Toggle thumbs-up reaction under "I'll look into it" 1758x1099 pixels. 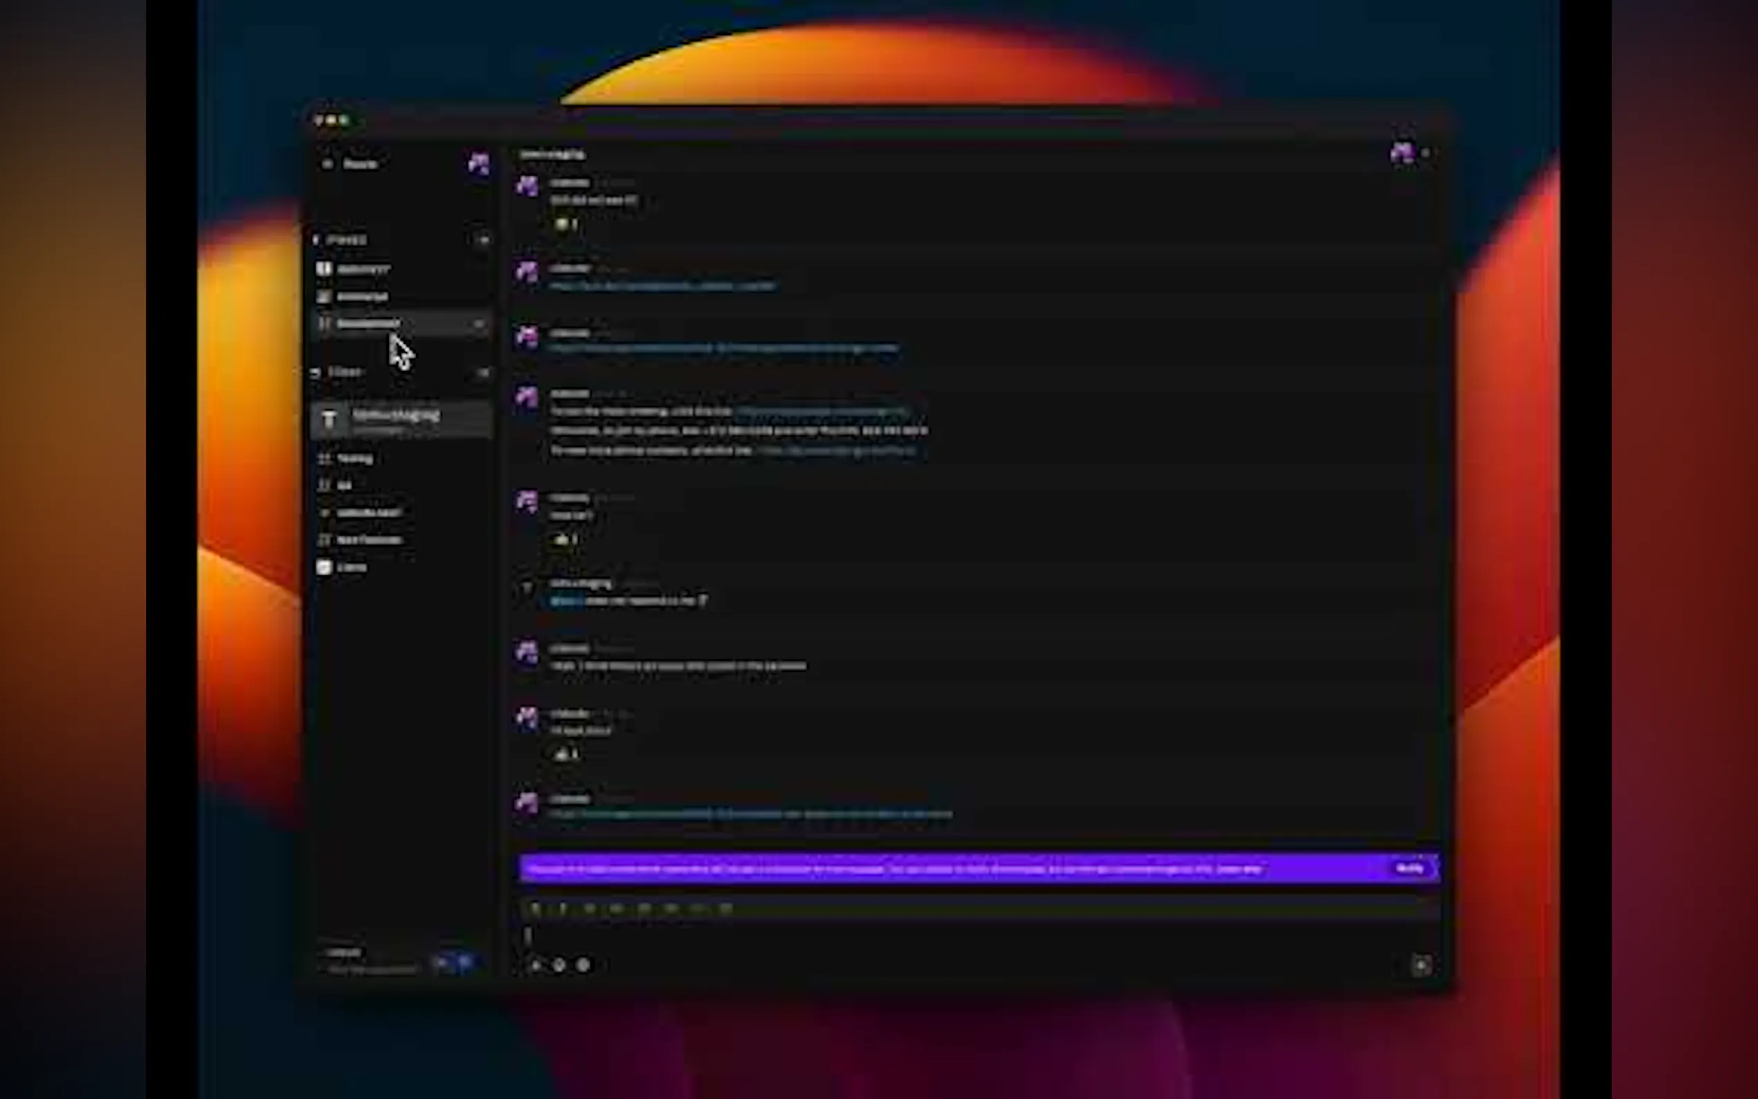565,754
